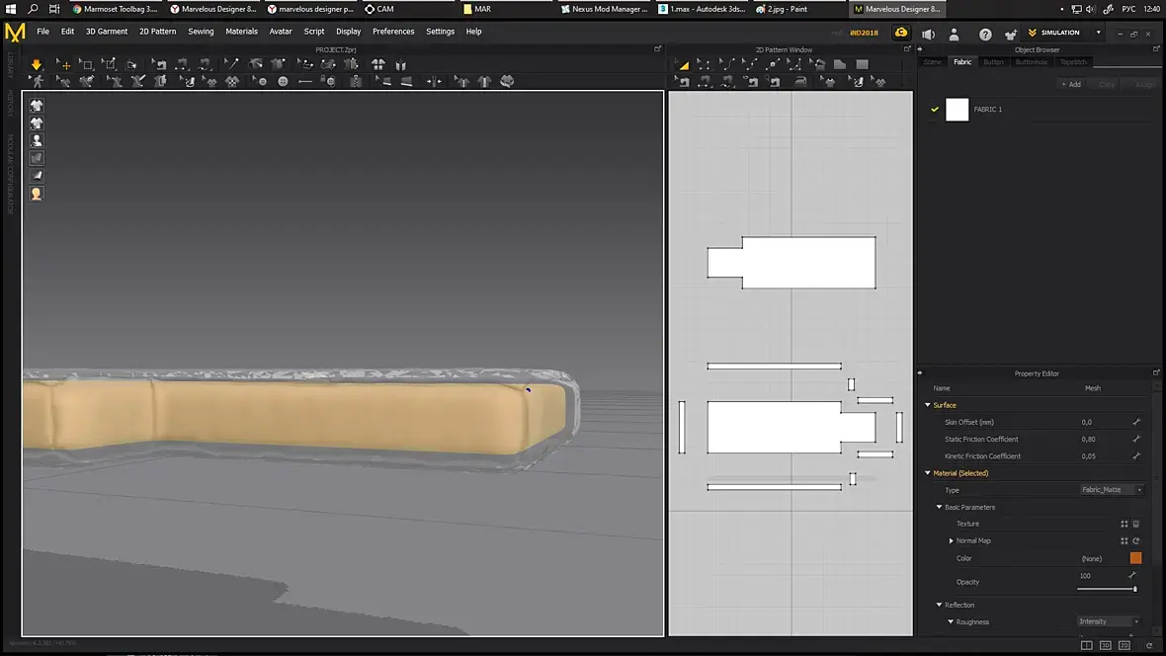Image resolution: width=1166 pixels, height=656 pixels.
Task: Toggle the second garment display shirt icon
Action: [37, 123]
